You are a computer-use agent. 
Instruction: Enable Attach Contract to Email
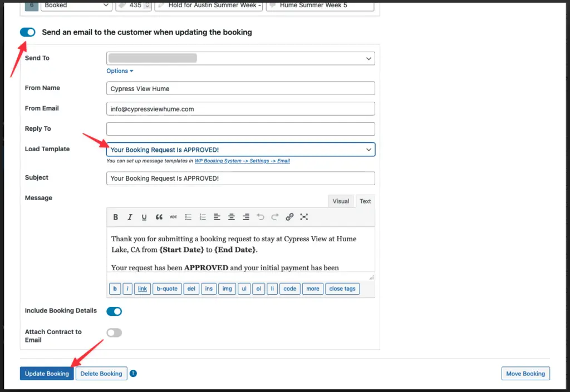point(114,333)
